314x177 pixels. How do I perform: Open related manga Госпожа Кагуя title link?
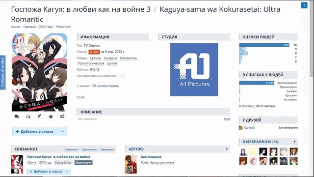point(58,157)
